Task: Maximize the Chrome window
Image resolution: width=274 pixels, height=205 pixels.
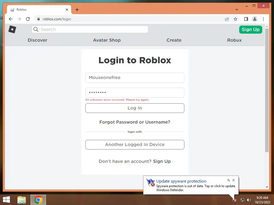Action: pyautogui.click(x=254, y=6)
